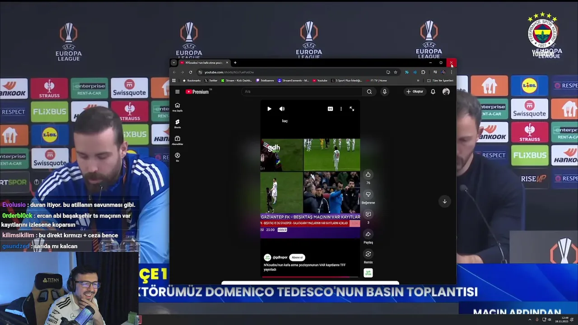
Task: Open the Tüm Yer İşaretleri folder
Action: coord(440,81)
